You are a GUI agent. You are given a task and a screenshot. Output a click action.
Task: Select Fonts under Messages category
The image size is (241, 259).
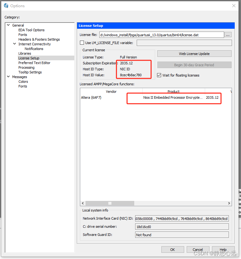[22, 86]
